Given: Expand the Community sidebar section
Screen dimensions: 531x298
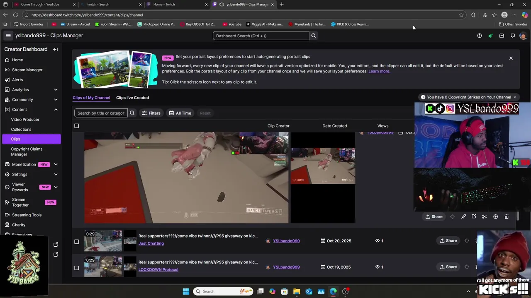Looking at the screenshot, I should tap(56, 100).
